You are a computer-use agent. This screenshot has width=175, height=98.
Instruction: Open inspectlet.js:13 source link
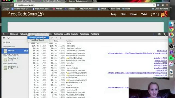pos(161,75)
